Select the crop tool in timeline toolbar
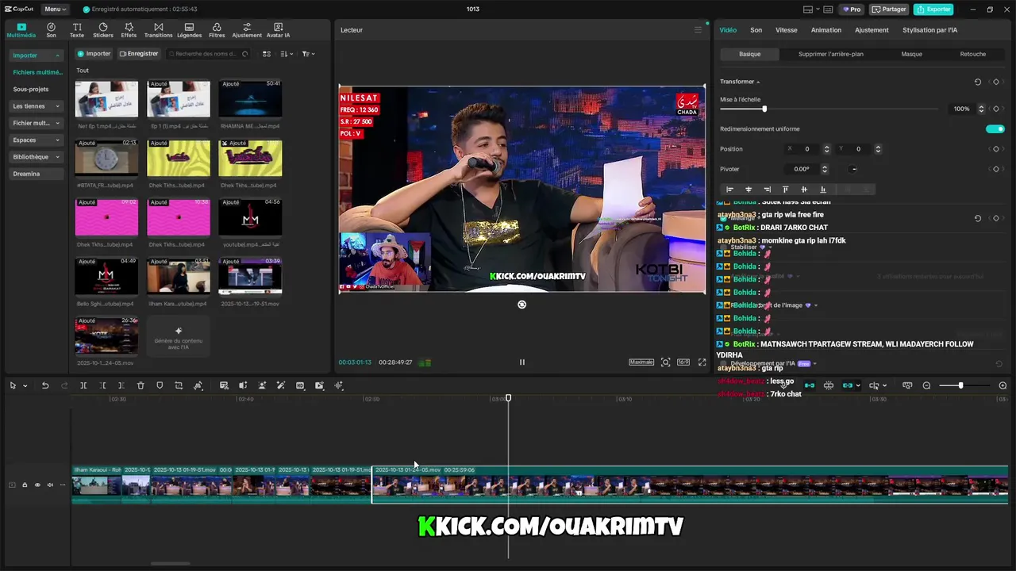Viewport: 1016px width, 571px height. click(179, 385)
